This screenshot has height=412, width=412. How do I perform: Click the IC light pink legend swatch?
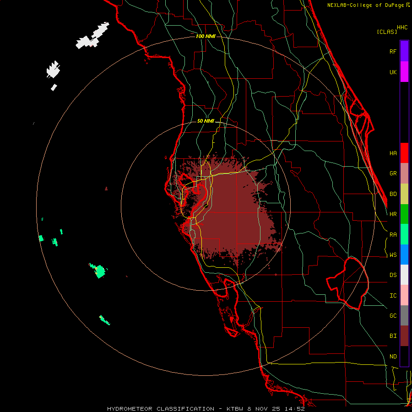404,295
